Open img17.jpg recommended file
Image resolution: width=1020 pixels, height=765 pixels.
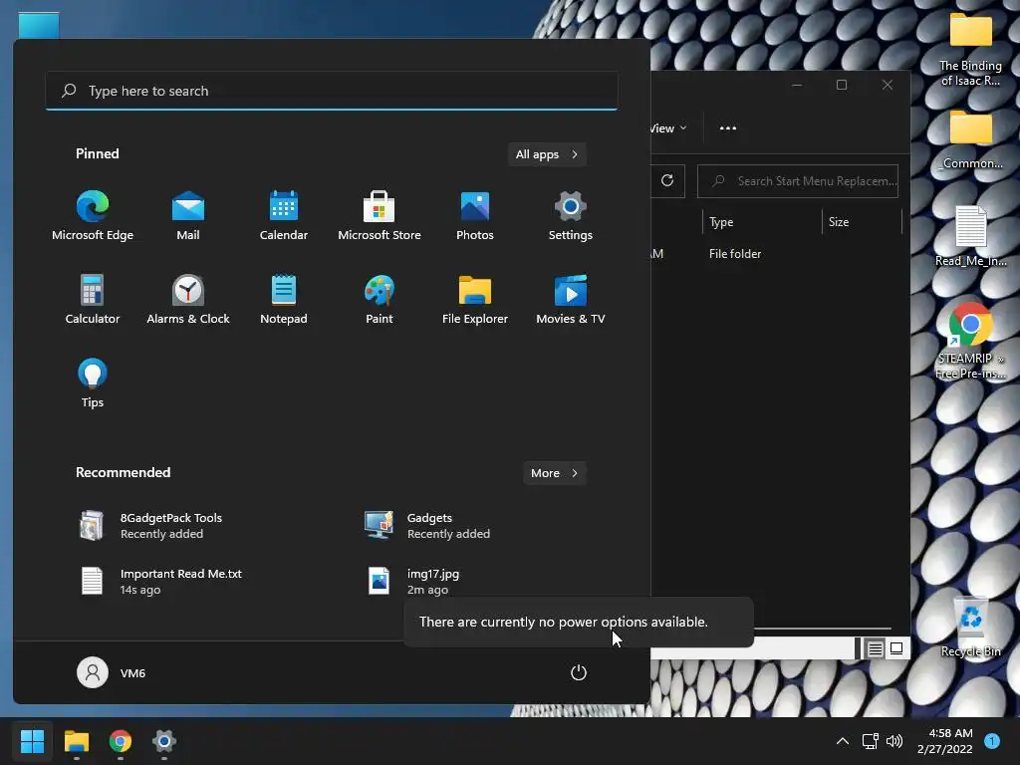(x=416, y=582)
